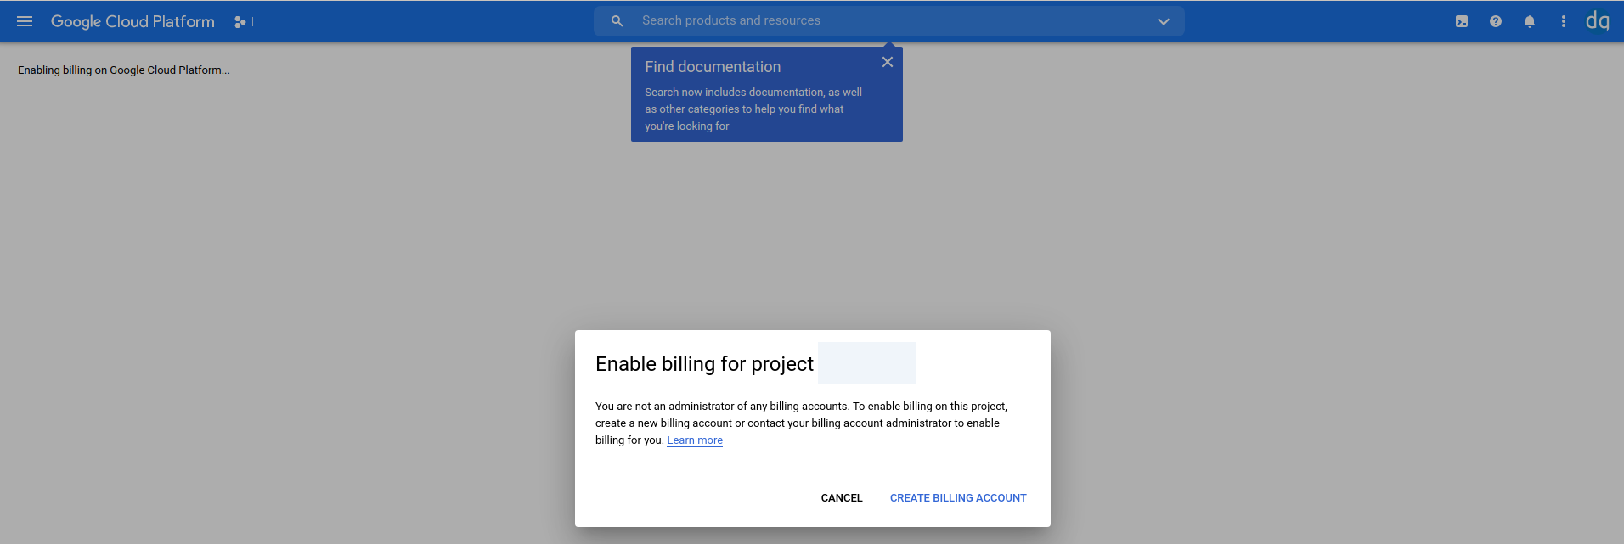Expand the search bar dropdown arrow
This screenshot has width=1624, height=544.
coord(1164,21)
